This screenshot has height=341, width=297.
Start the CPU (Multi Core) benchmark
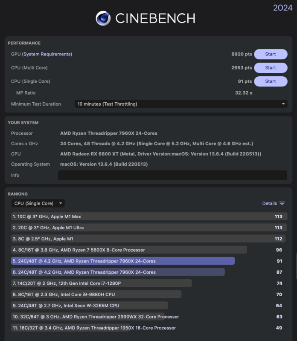[x=271, y=67]
